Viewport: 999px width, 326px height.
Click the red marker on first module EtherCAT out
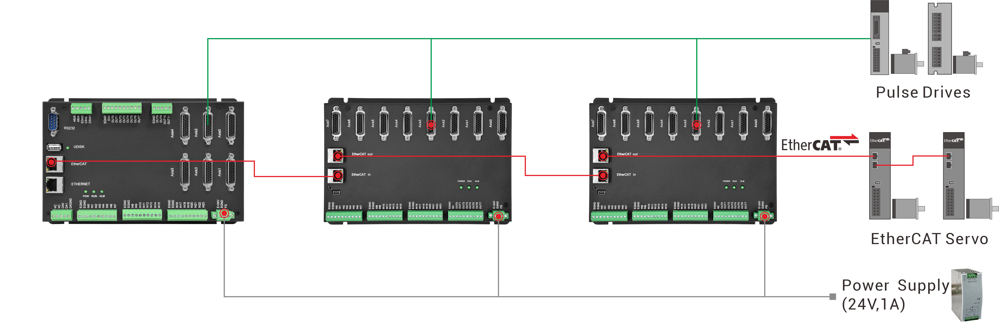tap(338, 156)
